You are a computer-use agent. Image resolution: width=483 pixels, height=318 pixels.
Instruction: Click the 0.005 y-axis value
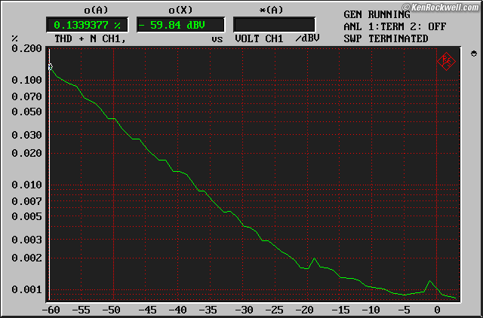click(26, 216)
